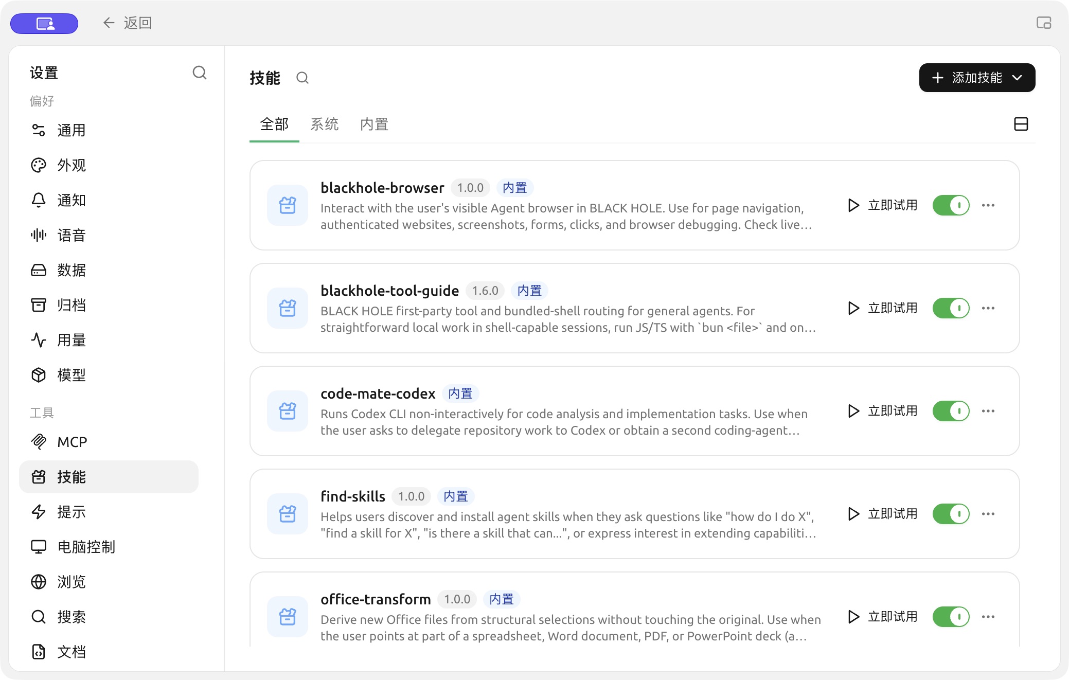
Task: Open more options for code-mate-codex
Action: pyautogui.click(x=988, y=411)
